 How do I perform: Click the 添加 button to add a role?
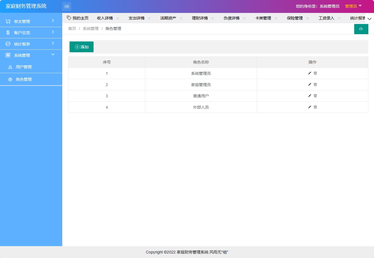pos(81,47)
